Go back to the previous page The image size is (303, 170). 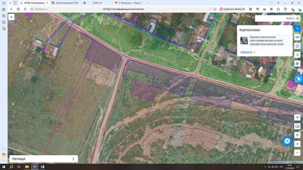11,9
